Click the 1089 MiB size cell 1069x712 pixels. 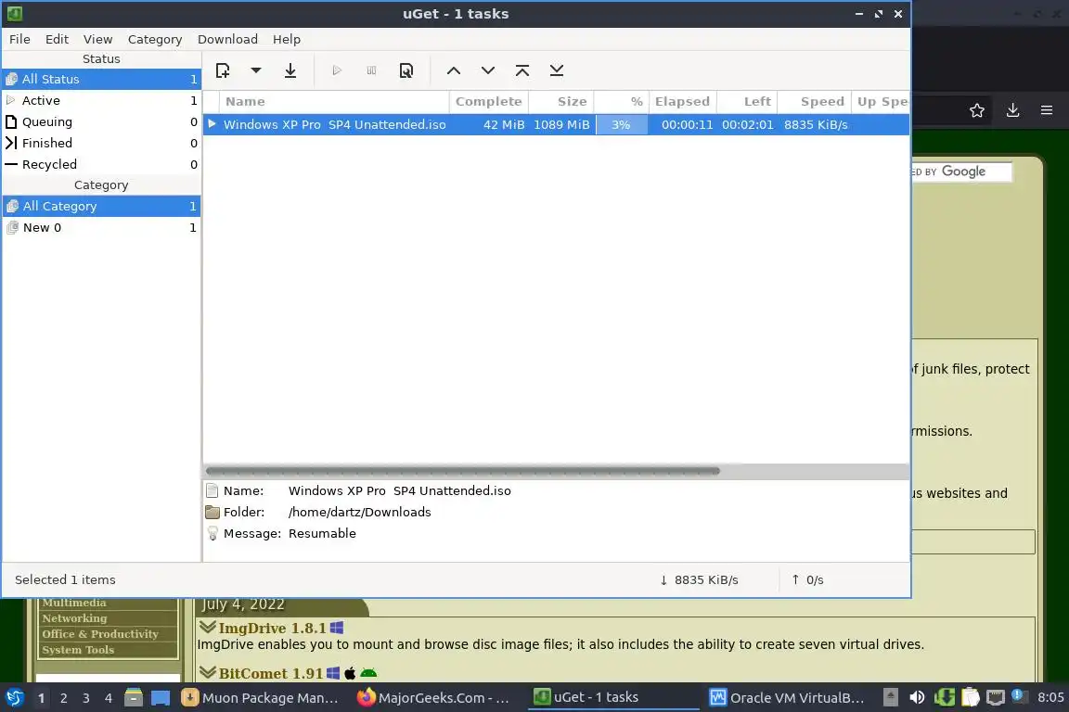561,124
